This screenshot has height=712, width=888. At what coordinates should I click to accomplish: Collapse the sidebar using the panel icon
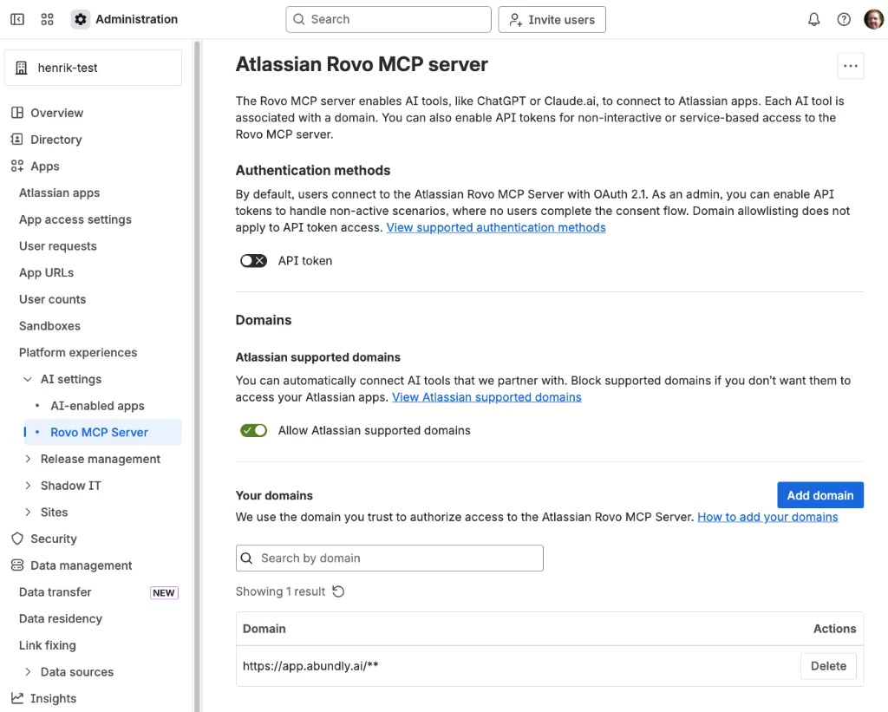16,19
